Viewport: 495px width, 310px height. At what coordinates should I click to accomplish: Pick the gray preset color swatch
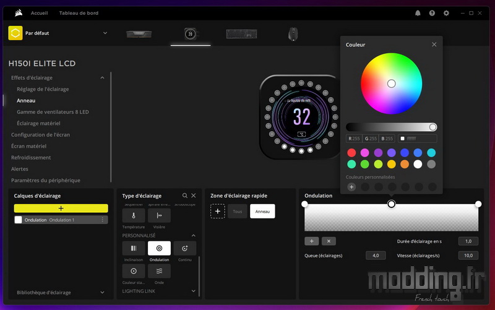(431, 164)
